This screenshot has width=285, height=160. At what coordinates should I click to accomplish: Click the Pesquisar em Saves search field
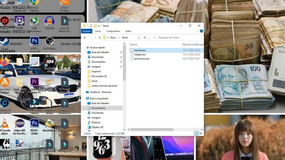(176, 37)
